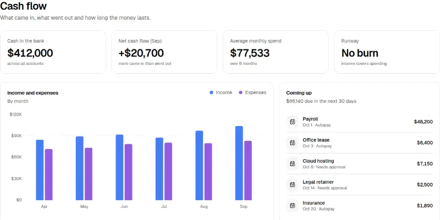
Task: Click the $90K axis label
Action: (16, 136)
